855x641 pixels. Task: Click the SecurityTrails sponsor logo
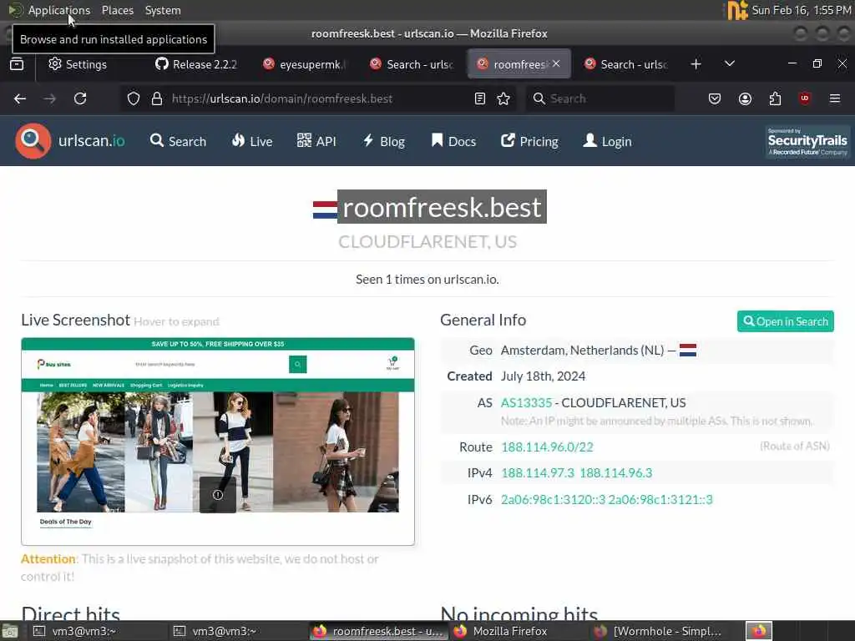807,142
